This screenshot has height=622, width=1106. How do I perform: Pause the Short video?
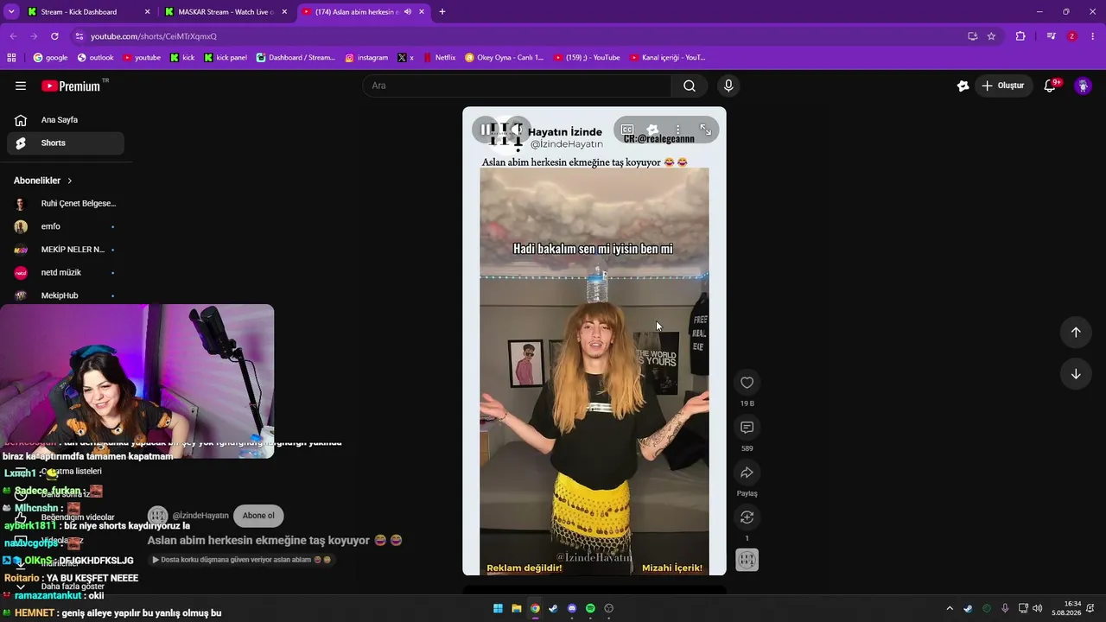tap(485, 130)
